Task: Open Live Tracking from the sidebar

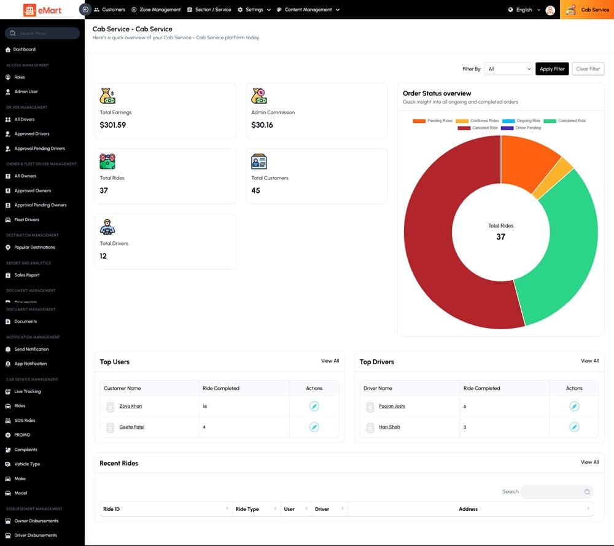Action: pos(27,391)
